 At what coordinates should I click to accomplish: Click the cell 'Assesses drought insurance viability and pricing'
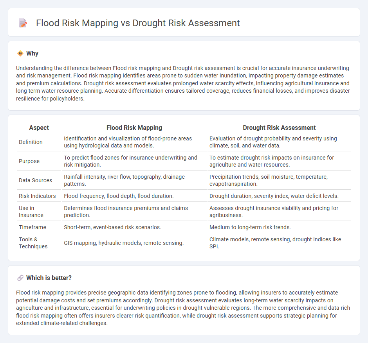tap(279, 212)
